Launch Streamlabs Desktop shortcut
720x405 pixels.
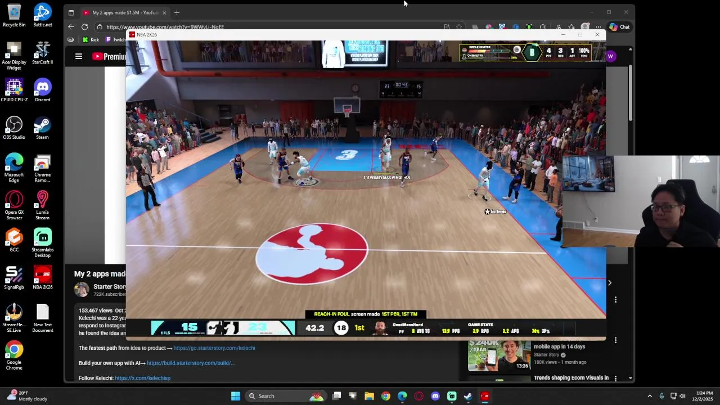coord(42,244)
